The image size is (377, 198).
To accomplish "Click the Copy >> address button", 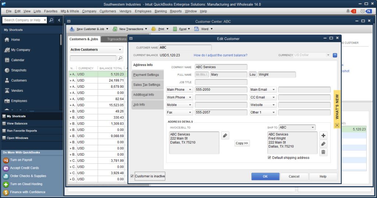I will click(x=242, y=143).
